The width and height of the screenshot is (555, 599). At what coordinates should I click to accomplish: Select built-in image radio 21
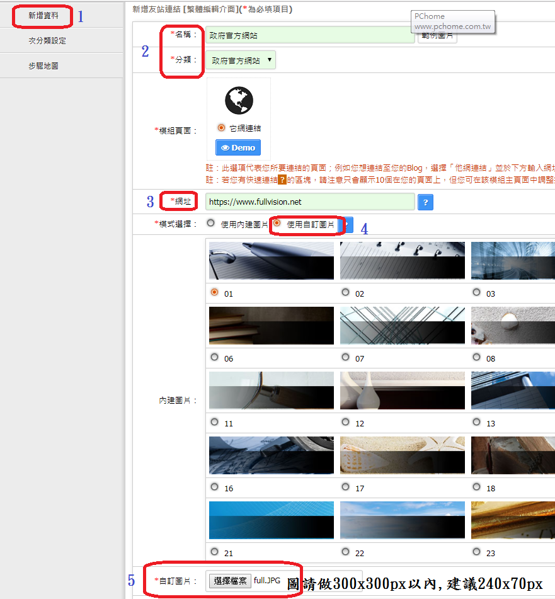tap(215, 552)
